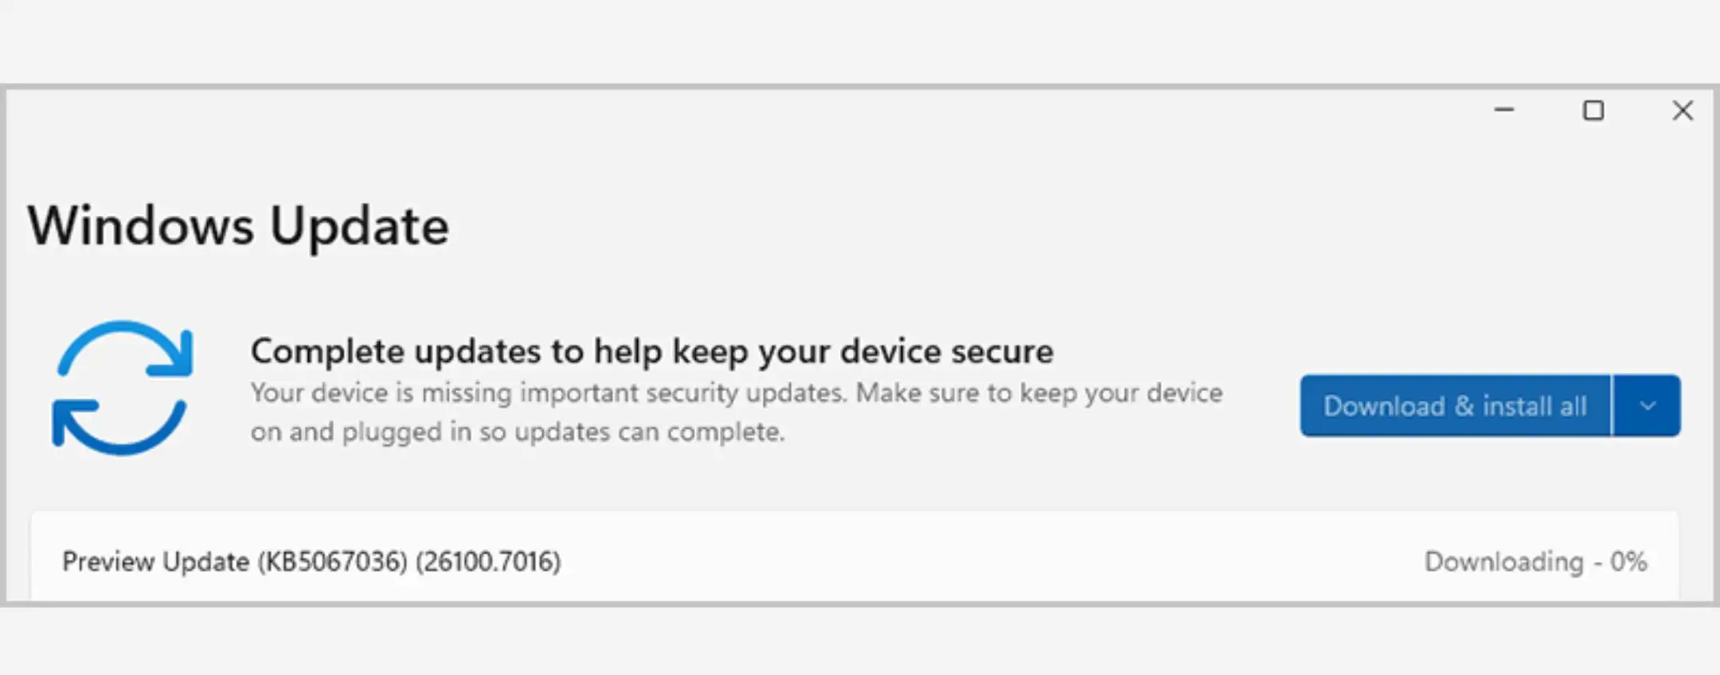Click the 'Your device is missing' description line
The image size is (1720, 675).
(736, 393)
